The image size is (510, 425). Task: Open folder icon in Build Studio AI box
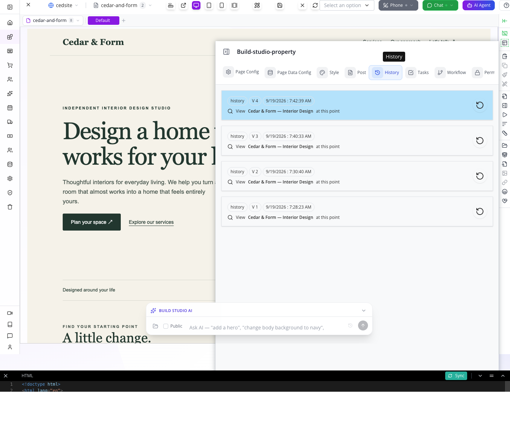click(x=155, y=326)
